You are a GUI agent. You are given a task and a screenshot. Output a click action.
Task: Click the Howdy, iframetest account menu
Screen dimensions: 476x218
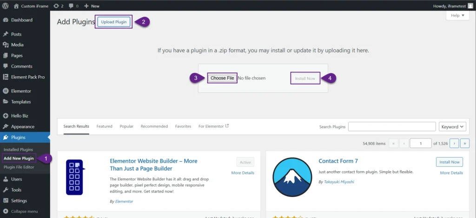[454, 6]
